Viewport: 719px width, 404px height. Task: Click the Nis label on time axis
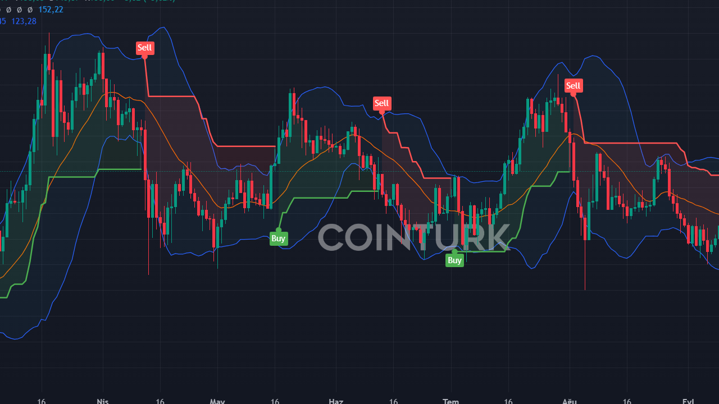[x=102, y=402]
